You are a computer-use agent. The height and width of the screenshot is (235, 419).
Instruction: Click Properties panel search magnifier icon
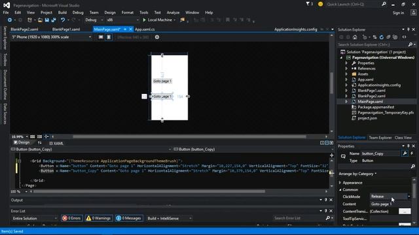(413, 166)
